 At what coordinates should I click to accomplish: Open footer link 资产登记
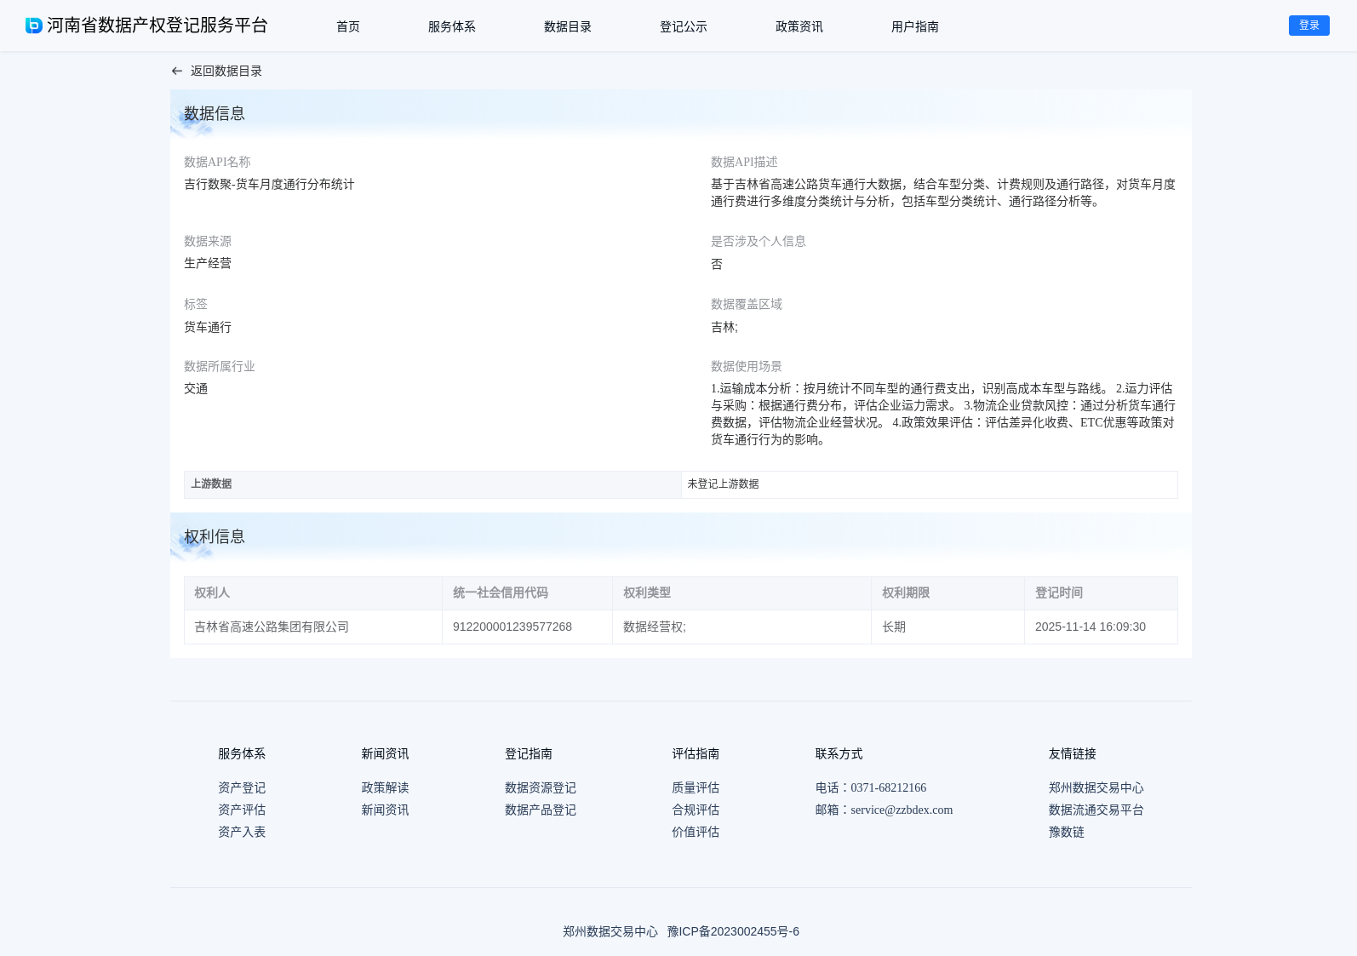[x=242, y=787]
